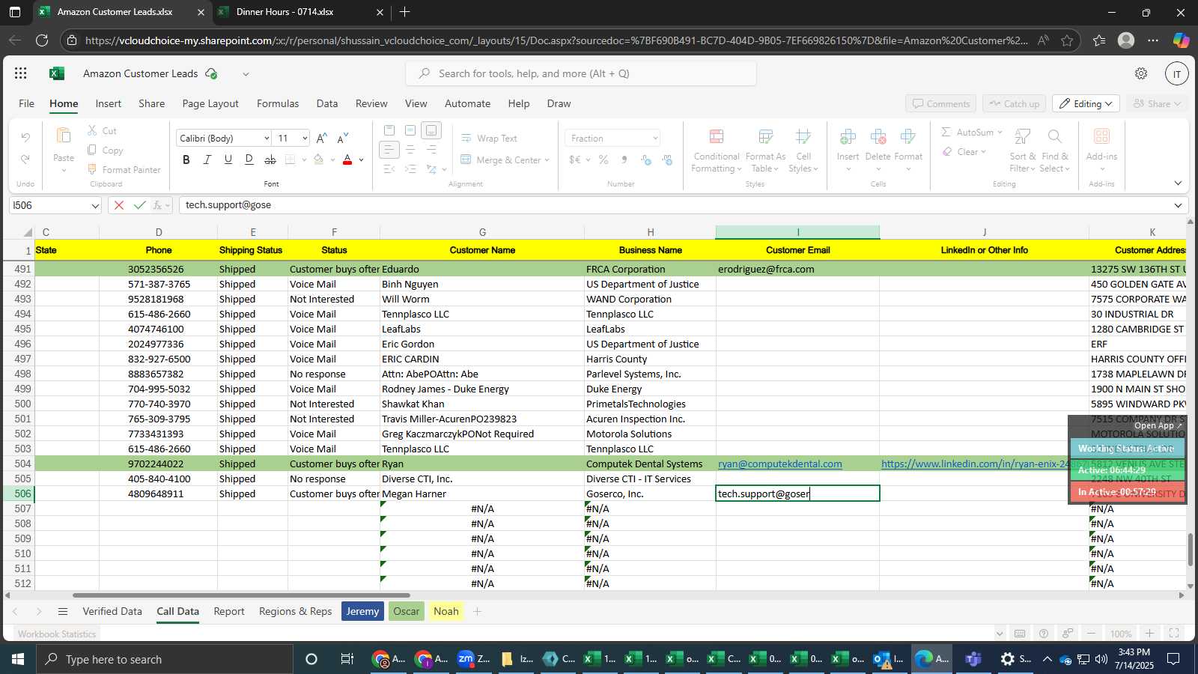The image size is (1198, 674).
Task: Click the decrease indent icon
Action: [389, 169]
